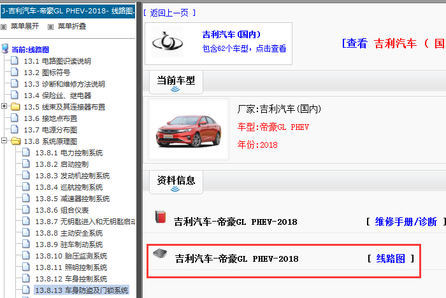446x298 pixels.
Task: Click the text 车型:帝豪GL PHEV
Action: (273, 127)
